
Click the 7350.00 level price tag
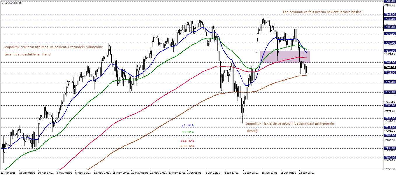click(x=390, y=92)
